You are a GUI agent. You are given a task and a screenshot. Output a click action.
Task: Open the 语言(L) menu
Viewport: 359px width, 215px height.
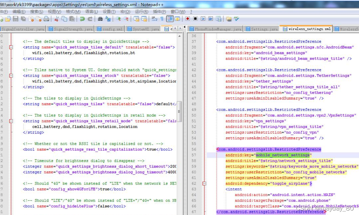click(92, 12)
